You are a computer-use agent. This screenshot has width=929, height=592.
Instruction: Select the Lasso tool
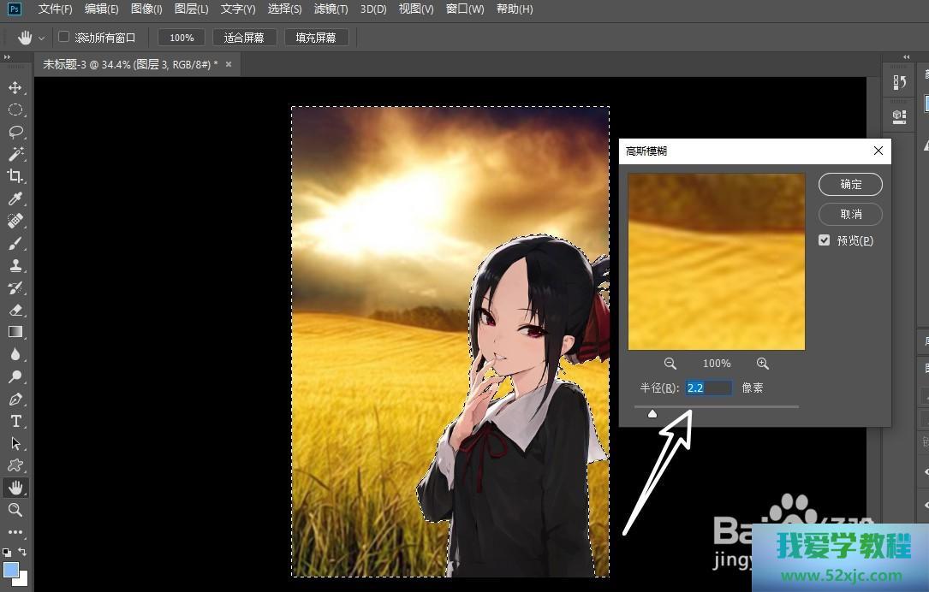tap(15, 132)
